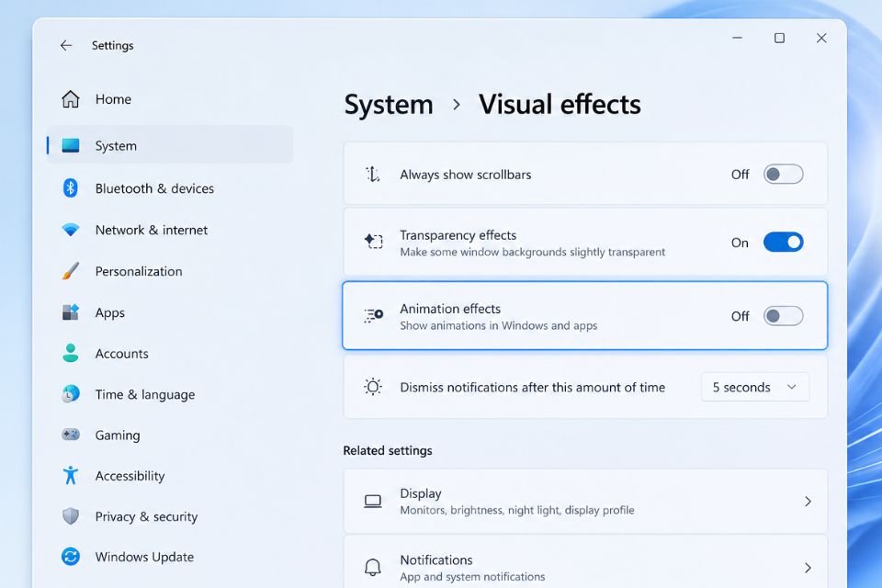882x588 pixels.
Task: Open Accounts settings page
Action: [170, 353]
